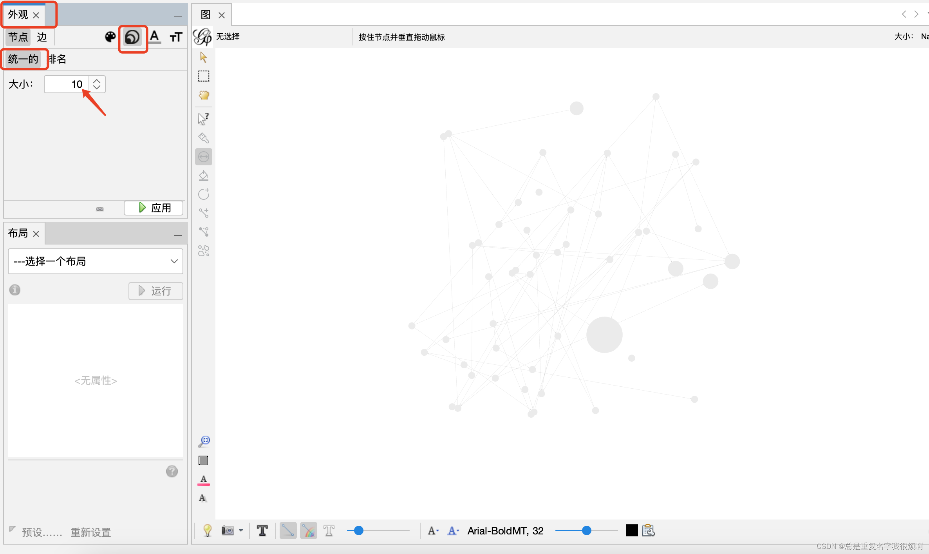
Task: Toggle show edges line button
Action: (x=288, y=530)
